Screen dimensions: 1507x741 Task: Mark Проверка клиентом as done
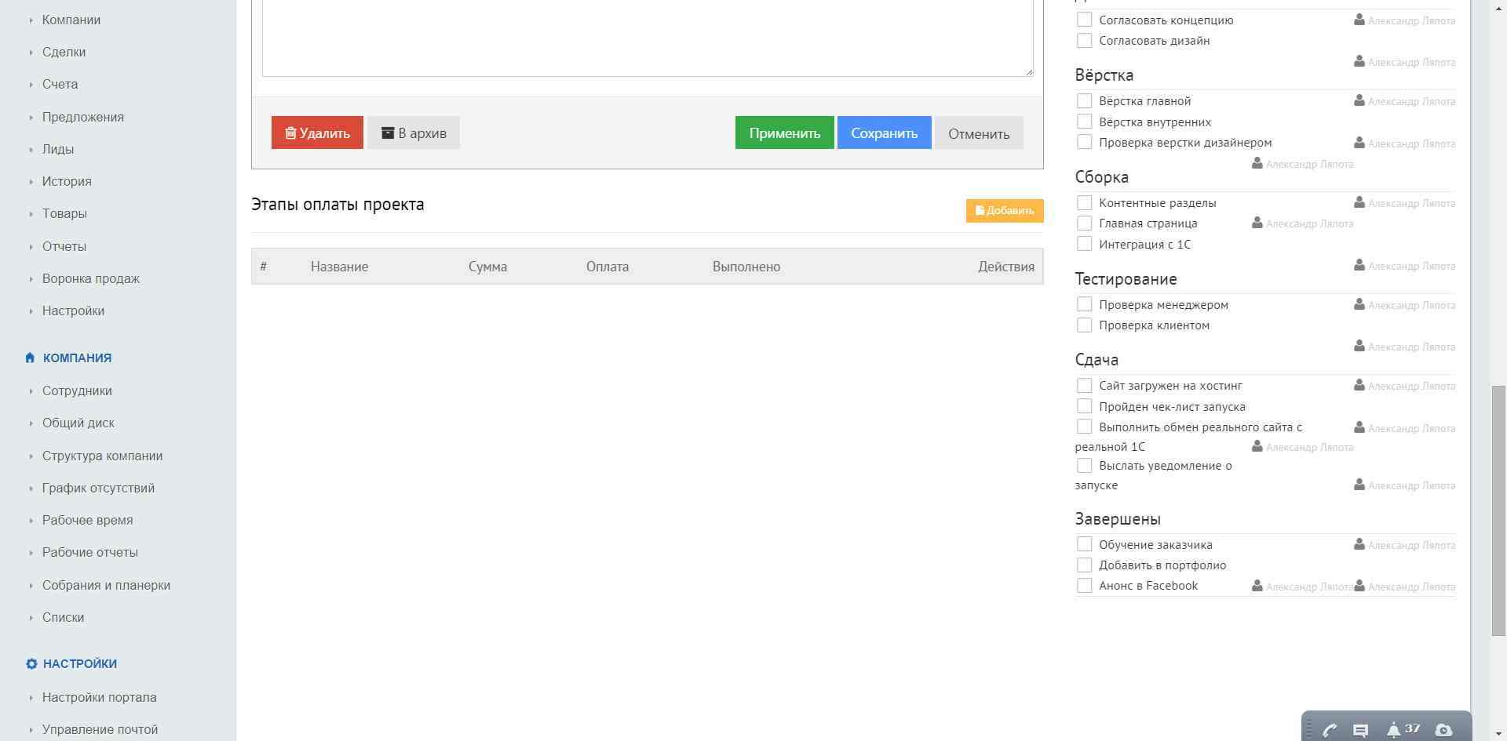click(1084, 325)
